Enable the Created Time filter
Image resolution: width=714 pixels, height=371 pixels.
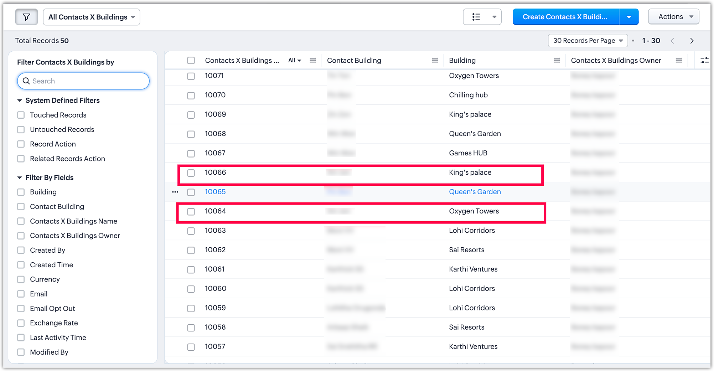tap(21, 265)
